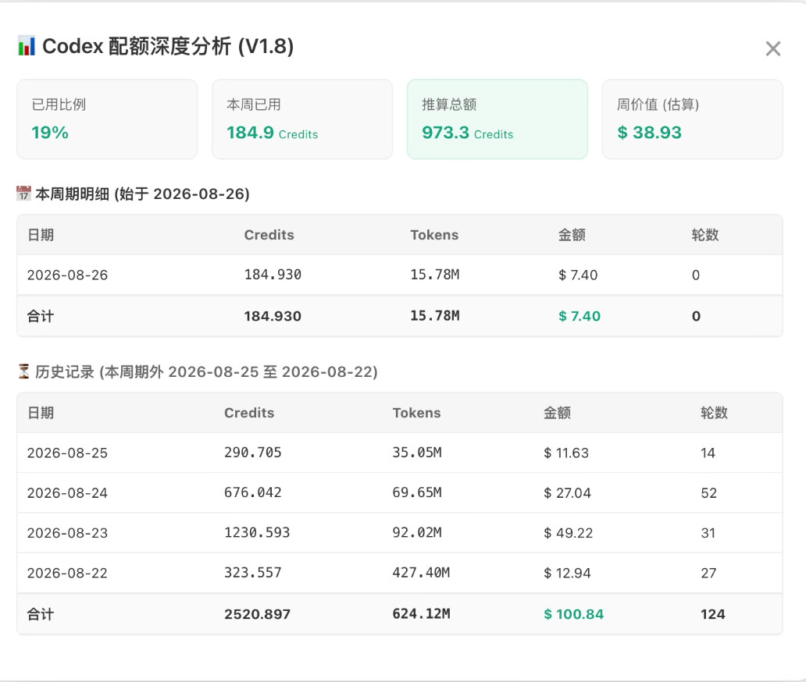Click the 323.557 credits value
This screenshot has width=806, height=682.
click(x=253, y=573)
